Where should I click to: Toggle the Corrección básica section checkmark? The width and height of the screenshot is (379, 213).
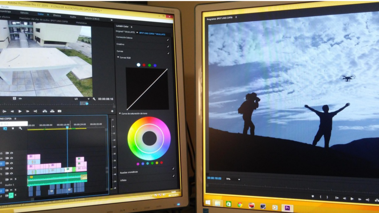[x=168, y=40]
